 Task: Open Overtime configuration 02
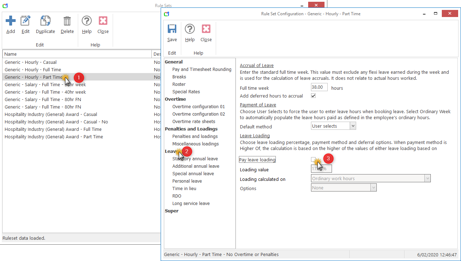pos(199,114)
